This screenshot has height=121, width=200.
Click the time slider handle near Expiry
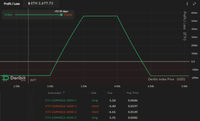(x=61, y=15)
